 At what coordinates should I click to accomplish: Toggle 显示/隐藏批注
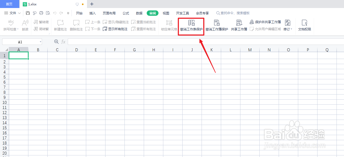click(x=116, y=22)
